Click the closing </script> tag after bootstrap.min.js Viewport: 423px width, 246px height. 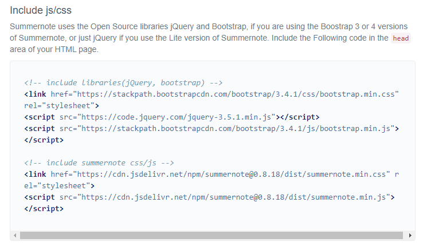coord(44,140)
